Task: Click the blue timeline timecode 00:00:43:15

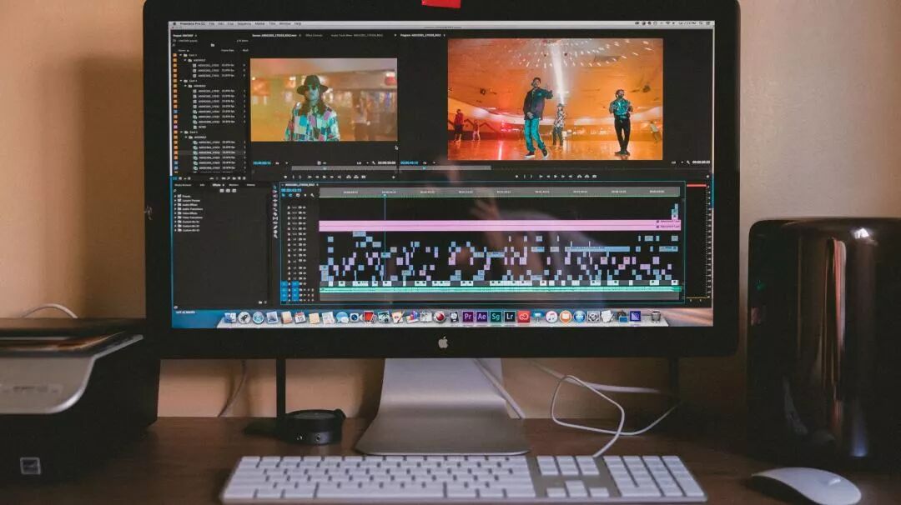Action: 291,190
